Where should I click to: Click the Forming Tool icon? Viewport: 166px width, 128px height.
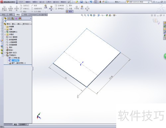[51, 8]
